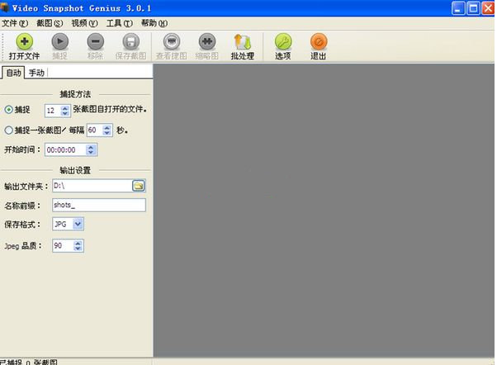Browse output folder with folder icon
This screenshot has height=365, width=497.
pos(139,186)
